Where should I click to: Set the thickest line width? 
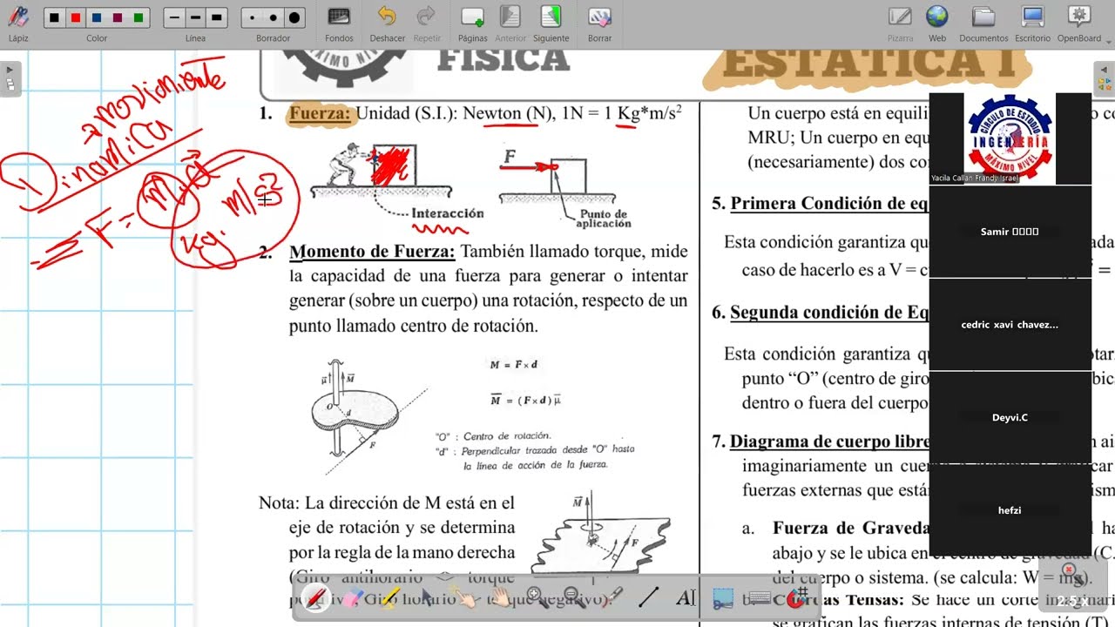[x=217, y=17]
